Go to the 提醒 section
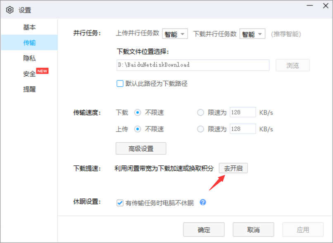The height and width of the screenshot is (243, 333). click(29, 89)
